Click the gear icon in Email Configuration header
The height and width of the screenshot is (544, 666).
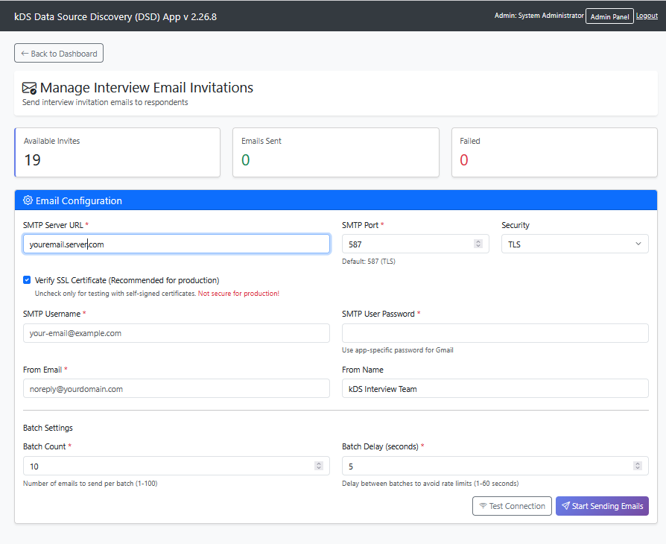pos(28,200)
